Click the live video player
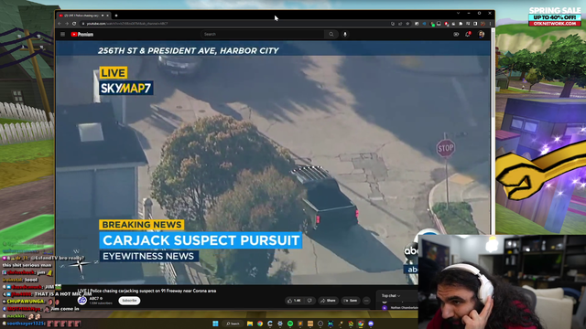This screenshot has width=586, height=329. click(x=273, y=163)
